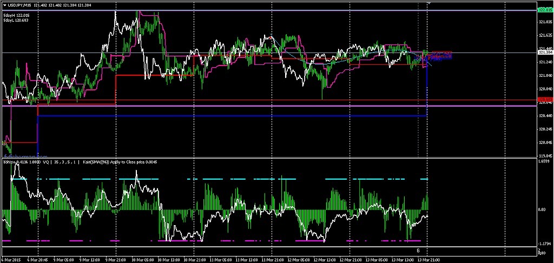Click the 13 Mar 21:00 time label
The width and height of the screenshot is (554, 263).
pyautogui.click(x=427, y=259)
